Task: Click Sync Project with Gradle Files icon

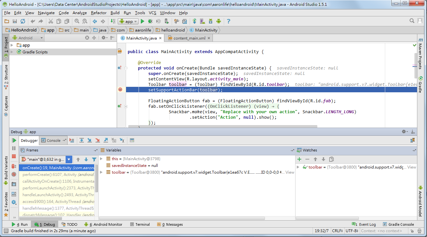Action: tap(195, 21)
